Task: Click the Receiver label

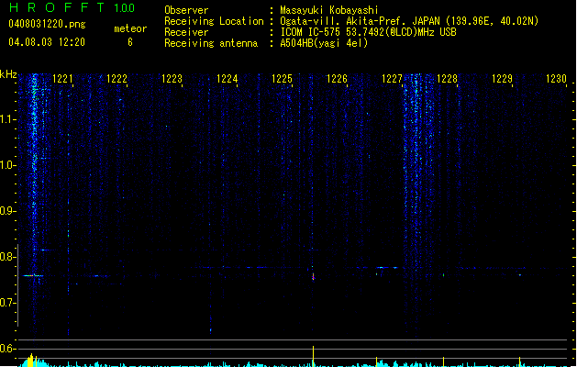Action: pos(186,32)
